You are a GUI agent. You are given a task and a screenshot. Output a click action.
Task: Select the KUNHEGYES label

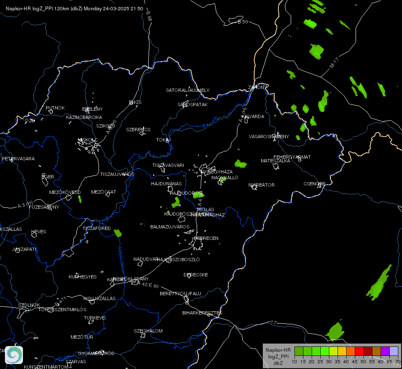pyautogui.click(x=83, y=277)
